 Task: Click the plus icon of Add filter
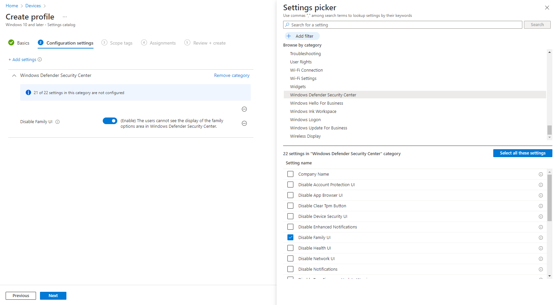click(289, 36)
